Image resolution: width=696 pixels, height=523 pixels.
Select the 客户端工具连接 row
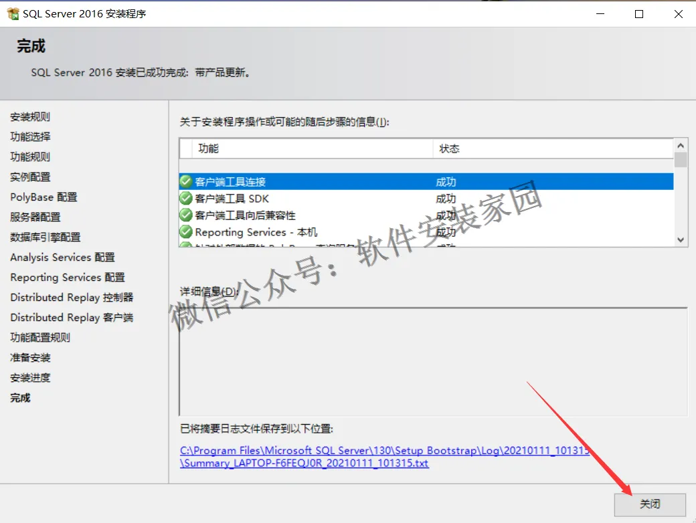426,182
